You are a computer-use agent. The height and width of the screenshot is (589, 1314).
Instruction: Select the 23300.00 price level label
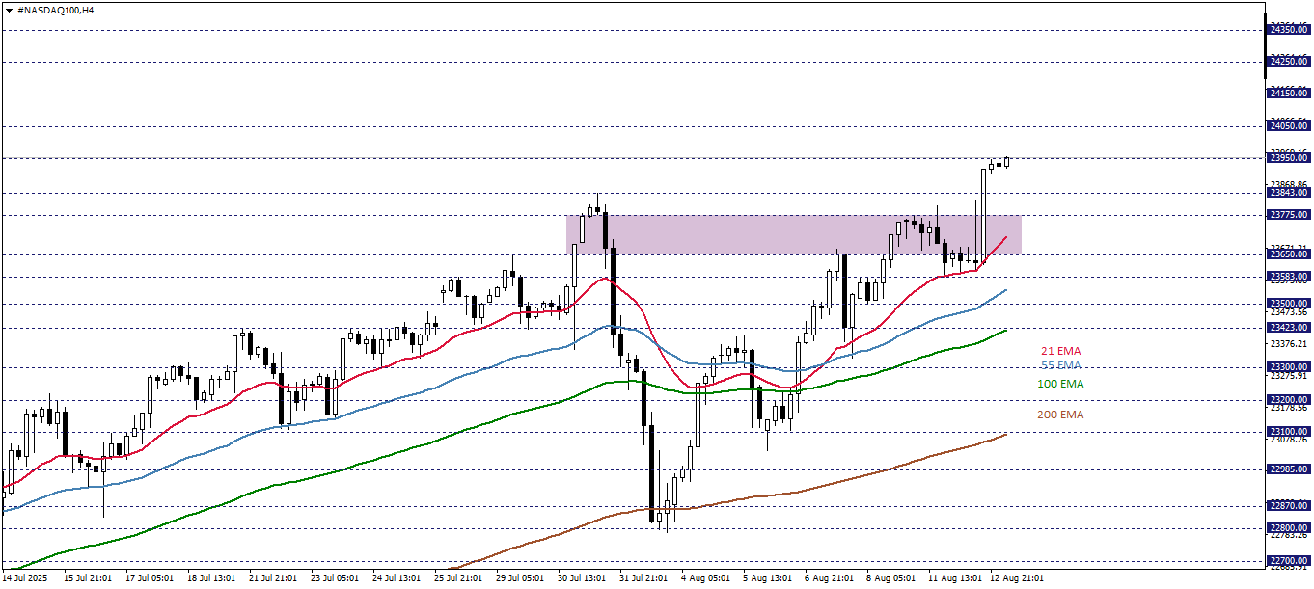(x=1288, y=367)
